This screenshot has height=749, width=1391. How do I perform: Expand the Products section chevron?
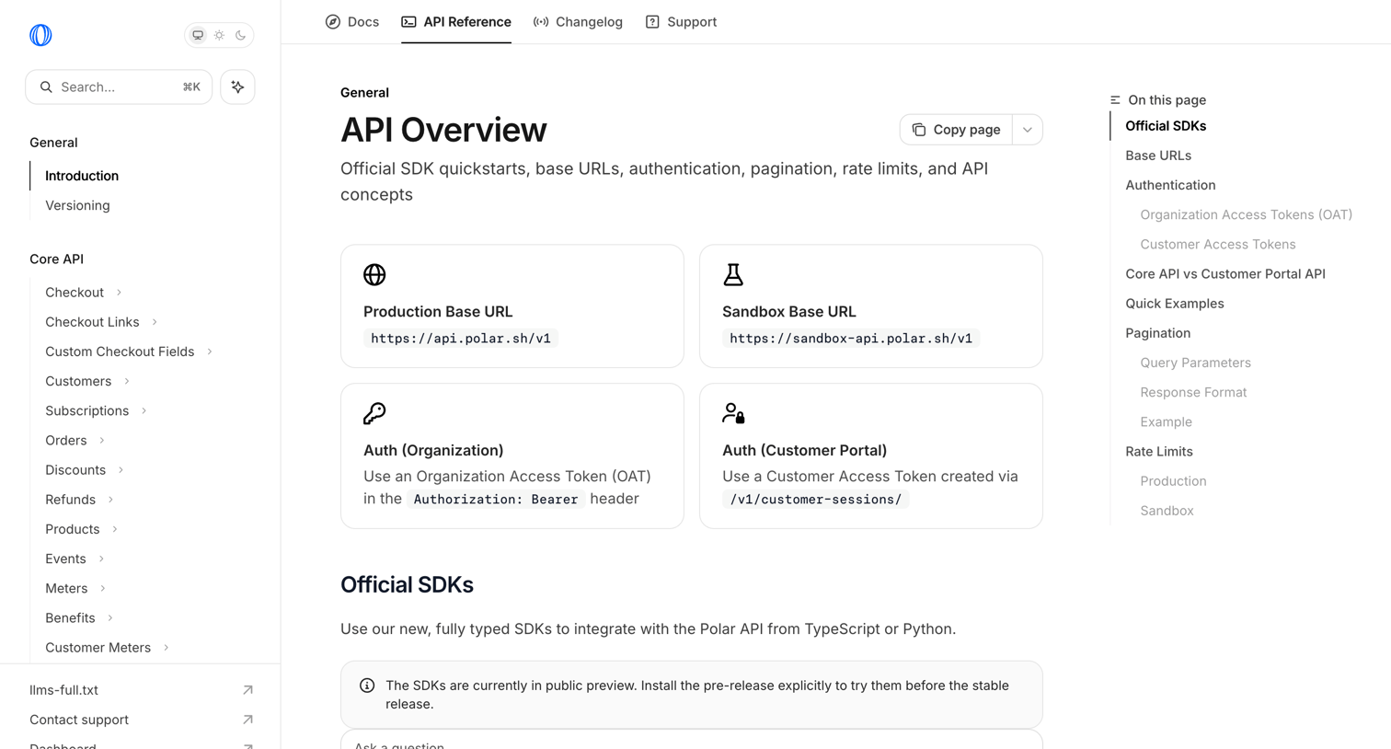115,529
